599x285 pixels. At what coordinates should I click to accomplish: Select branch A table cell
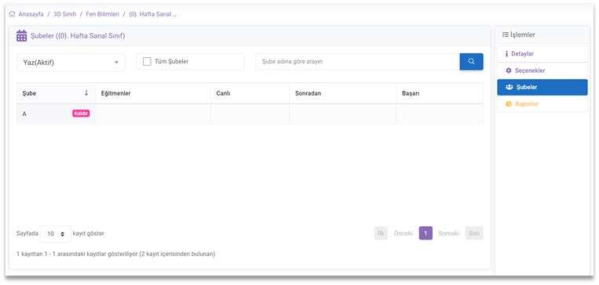coord(57,114)
